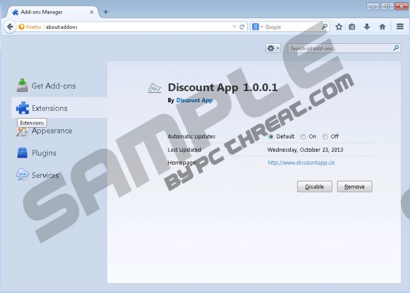Expand the Google search engine dropdown
410x293 pixels.
tap(258, 27)
